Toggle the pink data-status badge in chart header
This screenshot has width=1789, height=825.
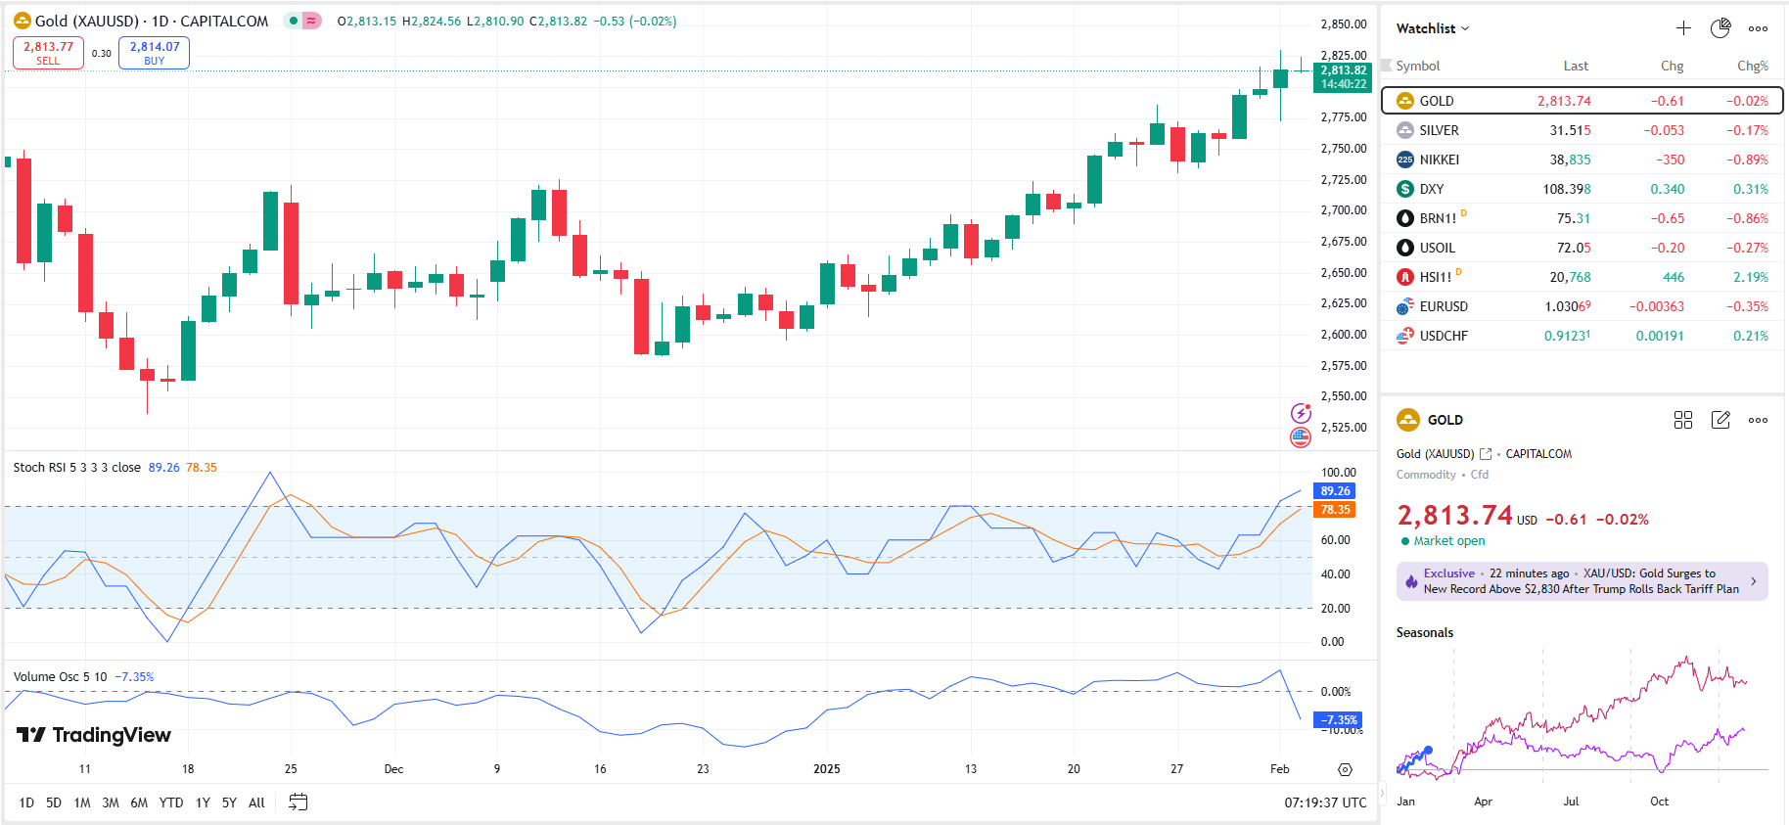click(x=312, y=21)
